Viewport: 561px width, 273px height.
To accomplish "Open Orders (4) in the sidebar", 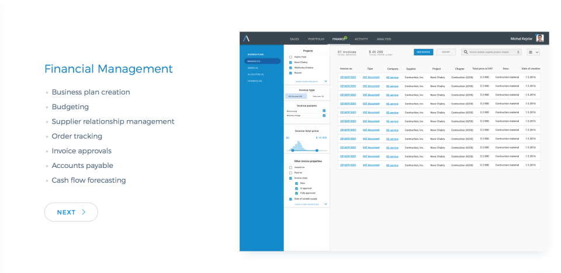I will (x=252, y=68).
